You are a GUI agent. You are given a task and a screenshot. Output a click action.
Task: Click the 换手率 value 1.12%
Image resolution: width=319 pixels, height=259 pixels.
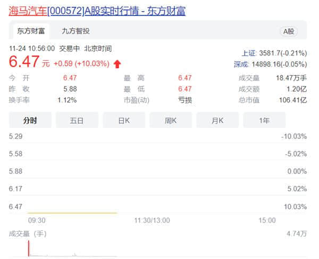tap(67, 100)
